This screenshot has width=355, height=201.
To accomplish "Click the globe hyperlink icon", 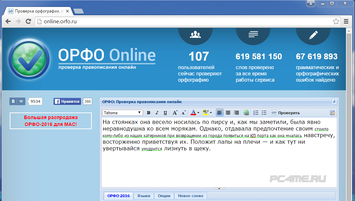I will tap(246, 112).
